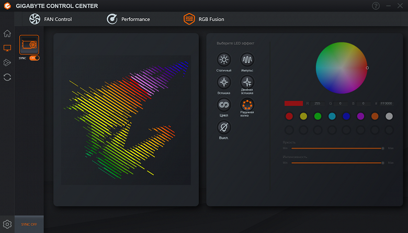This screenshot has width=408, height=233.
Task: Choose the Вспышка (flash) effect icon
Action: [224, 82]
